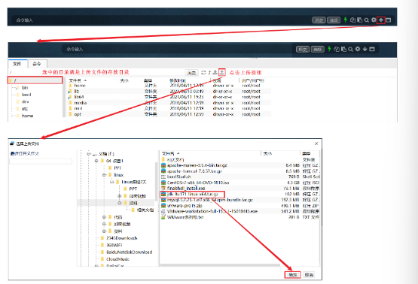
Task: Click the 文件名 header in the upload dialog
Action: tap(171, 154)
